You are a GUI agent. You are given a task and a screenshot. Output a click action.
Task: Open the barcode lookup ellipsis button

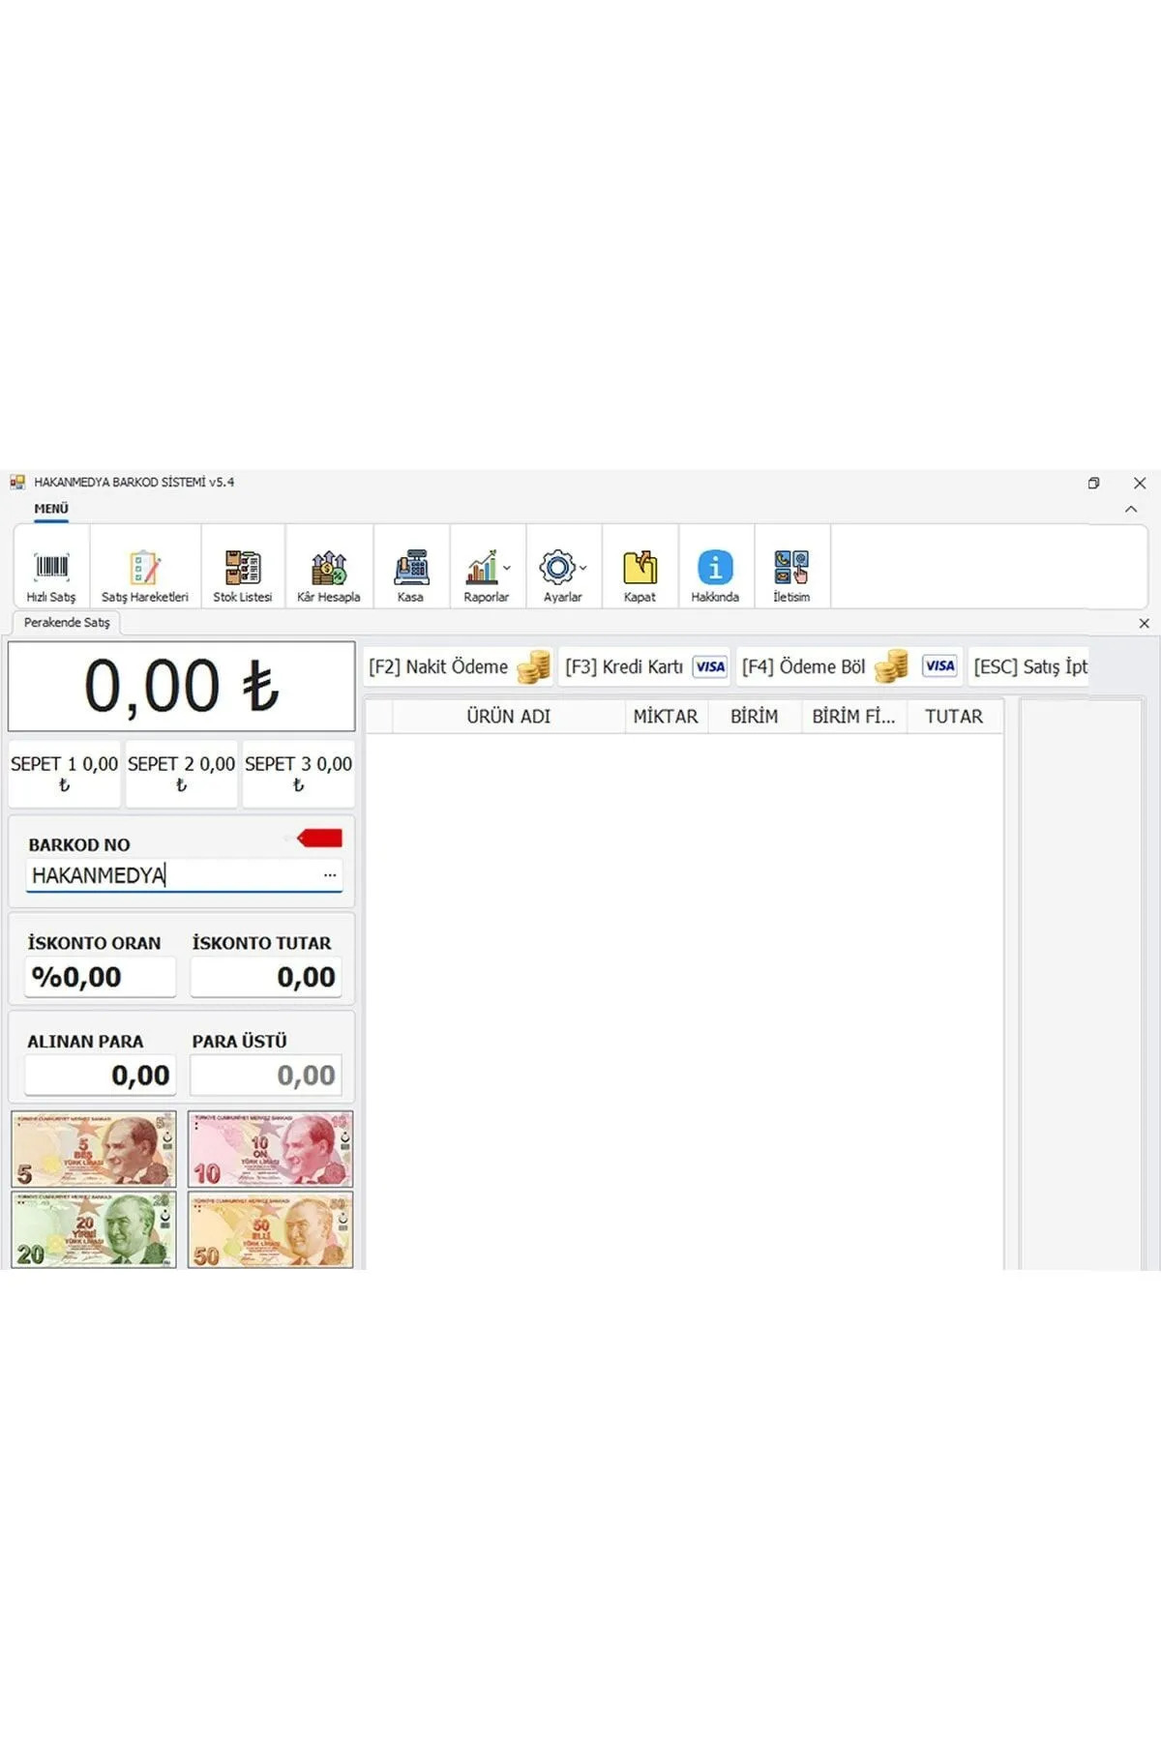click(330, 875)
